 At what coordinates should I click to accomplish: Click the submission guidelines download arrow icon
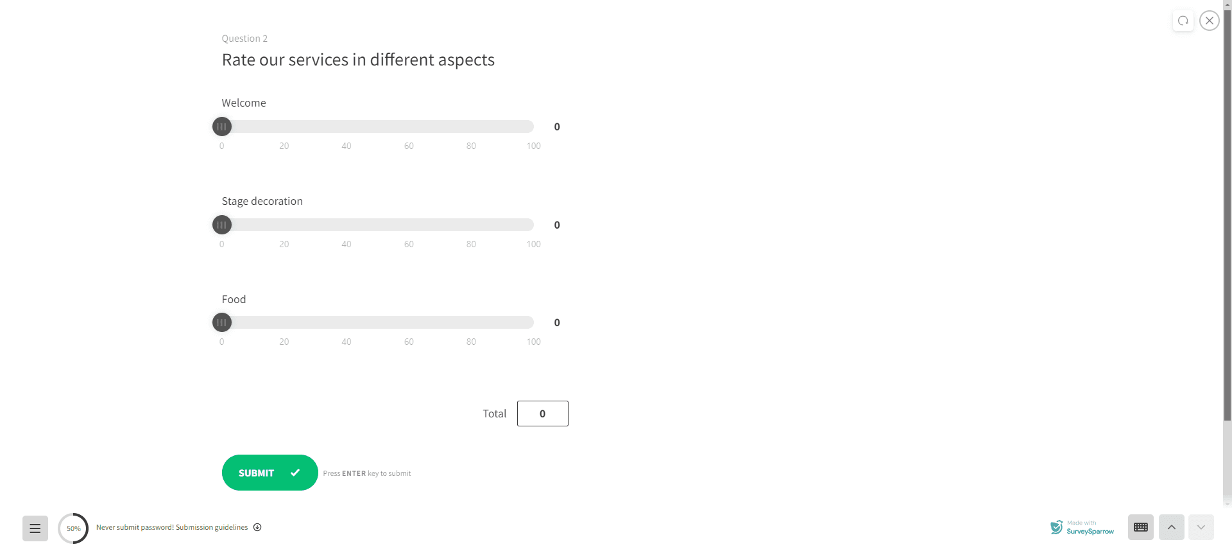tap(257, 527)
